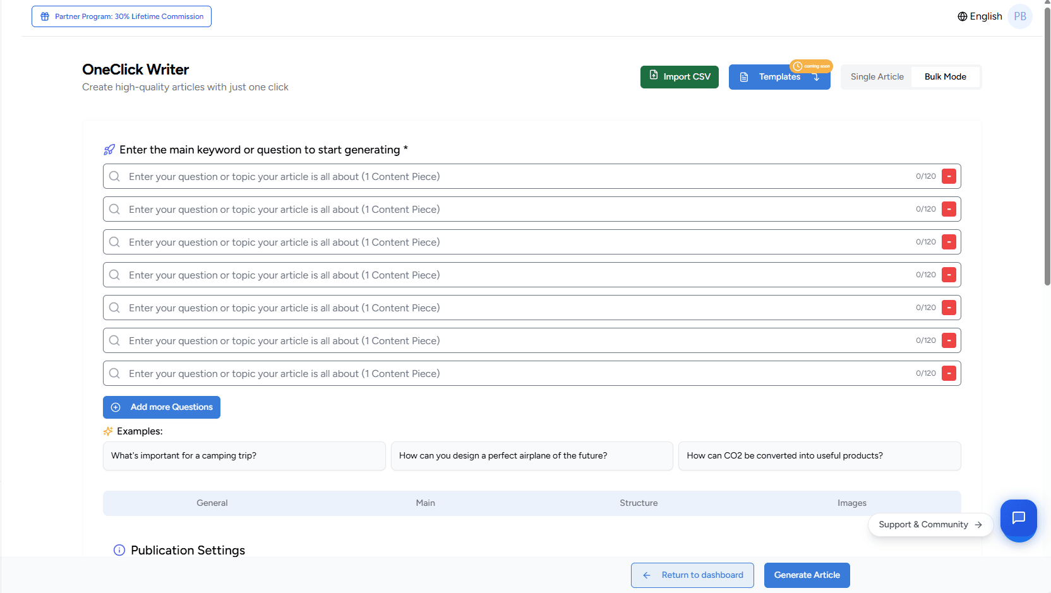Click the globe language icon

[x=962, y=16]
